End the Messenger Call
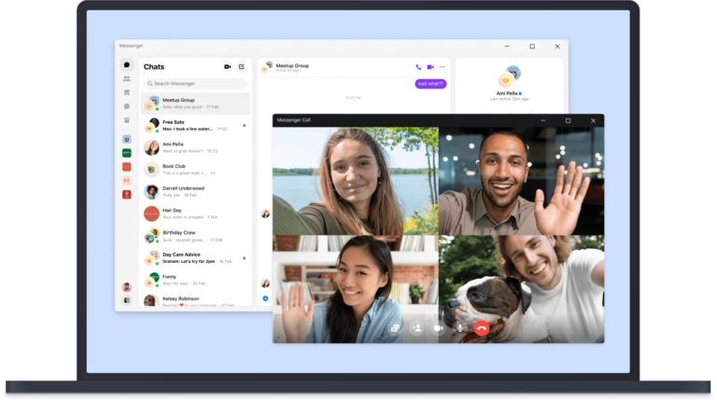This screenshot has width=717, height=400. pos(482,328)
